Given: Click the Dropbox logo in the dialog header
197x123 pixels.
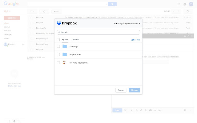Looking at the screenshot, I should pyautogui.click(x=66, y=23).
